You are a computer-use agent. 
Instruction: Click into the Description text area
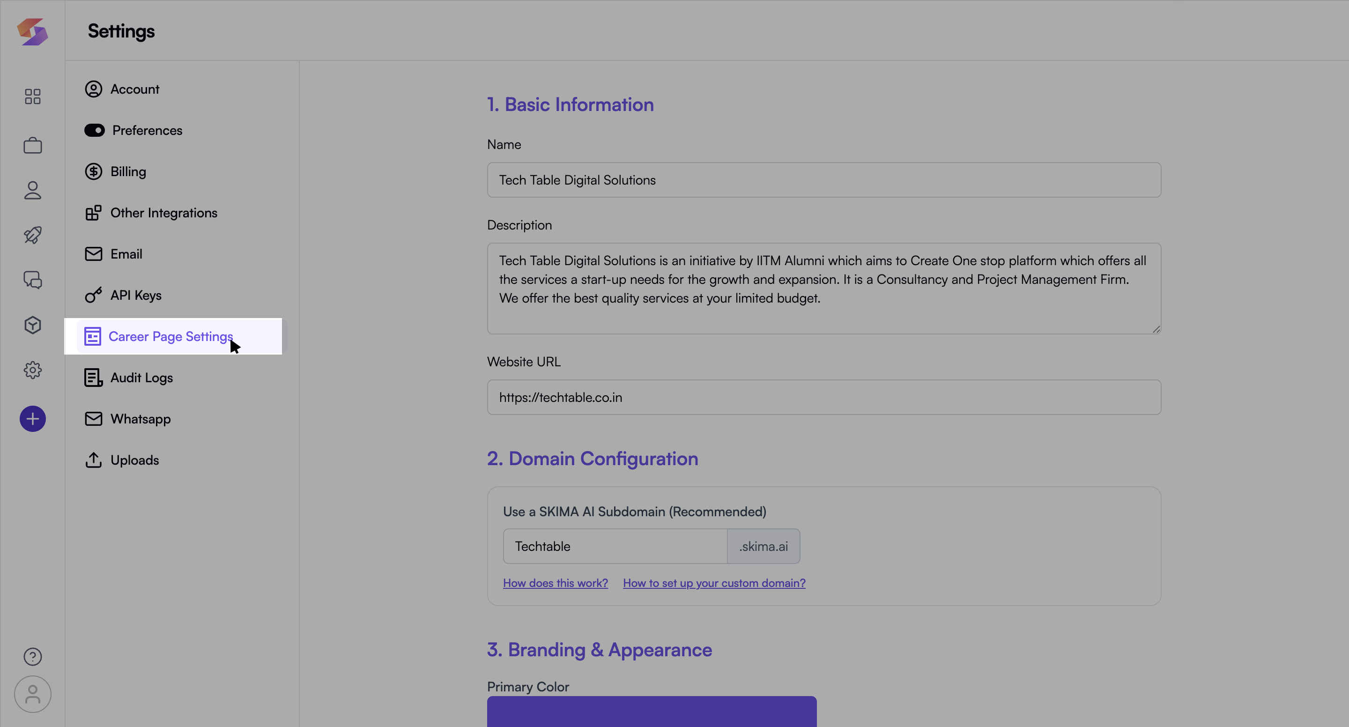(x=824, y=289)
